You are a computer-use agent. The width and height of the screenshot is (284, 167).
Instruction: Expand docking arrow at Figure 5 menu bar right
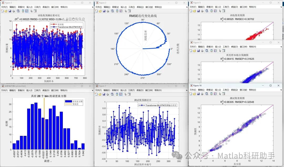coord(93,7)
